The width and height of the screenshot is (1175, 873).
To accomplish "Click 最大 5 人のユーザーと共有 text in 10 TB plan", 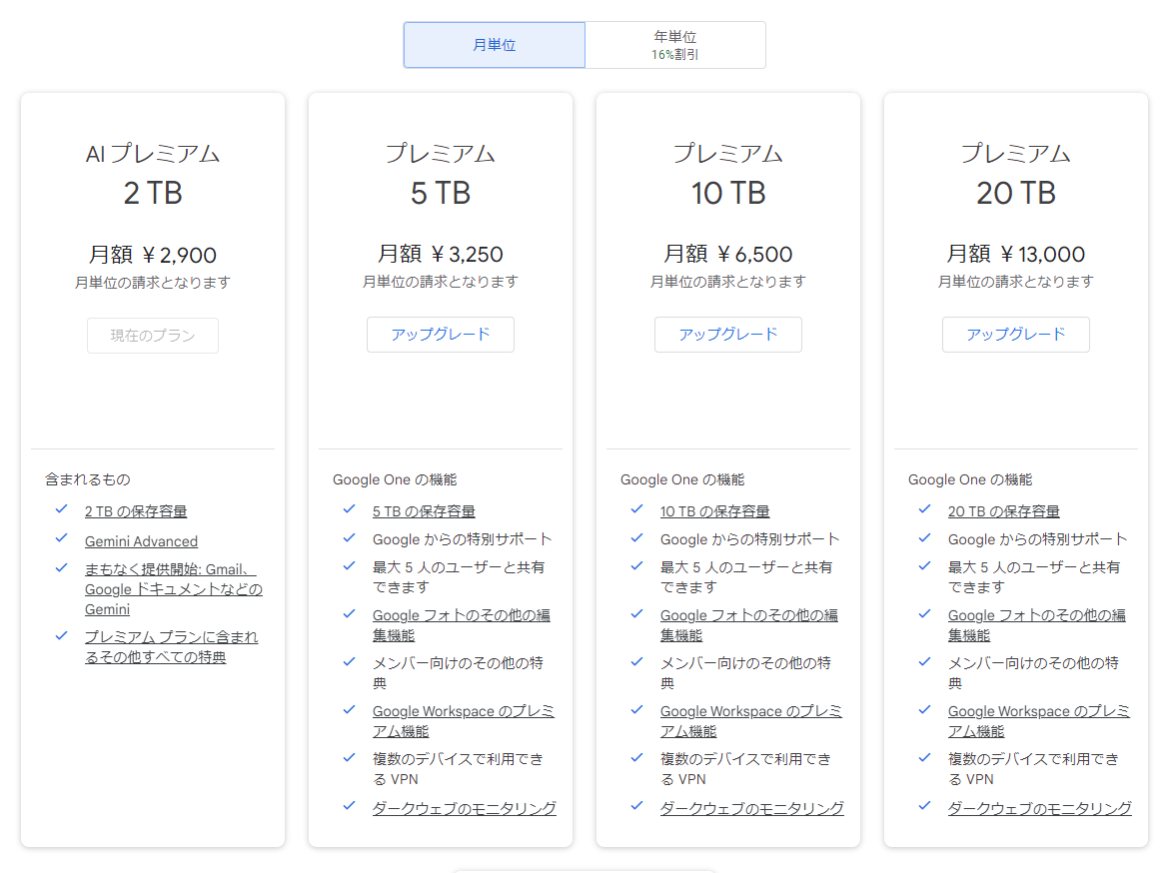I will 746,577.
